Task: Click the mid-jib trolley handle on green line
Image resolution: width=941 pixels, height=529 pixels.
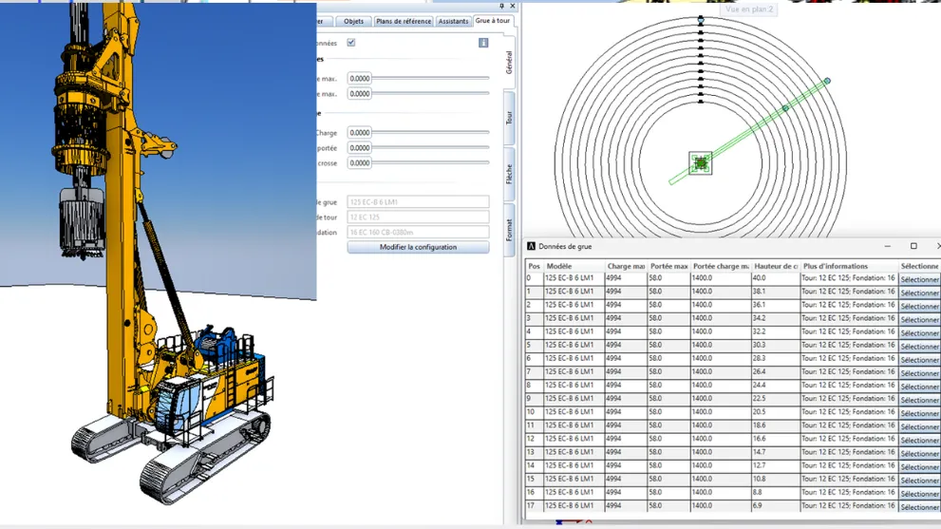Action: [785, 109]
